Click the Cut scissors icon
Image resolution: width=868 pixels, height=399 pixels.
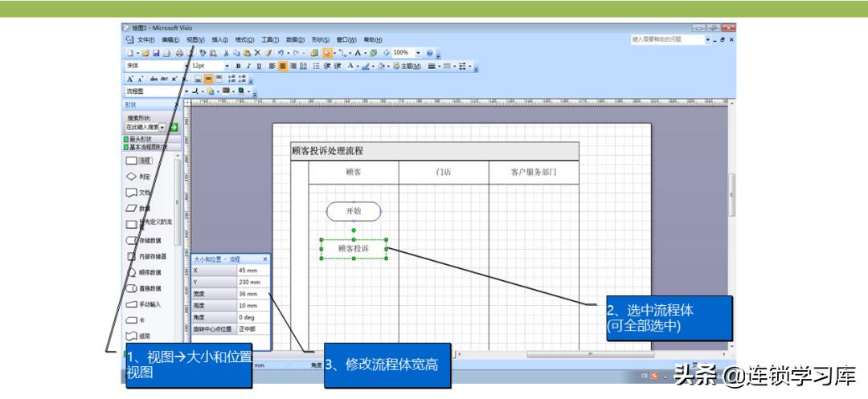pyautogui.click(x=227, y=53)
